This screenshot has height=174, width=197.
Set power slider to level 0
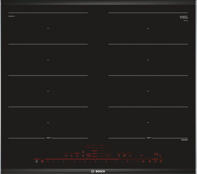[48, 161]
